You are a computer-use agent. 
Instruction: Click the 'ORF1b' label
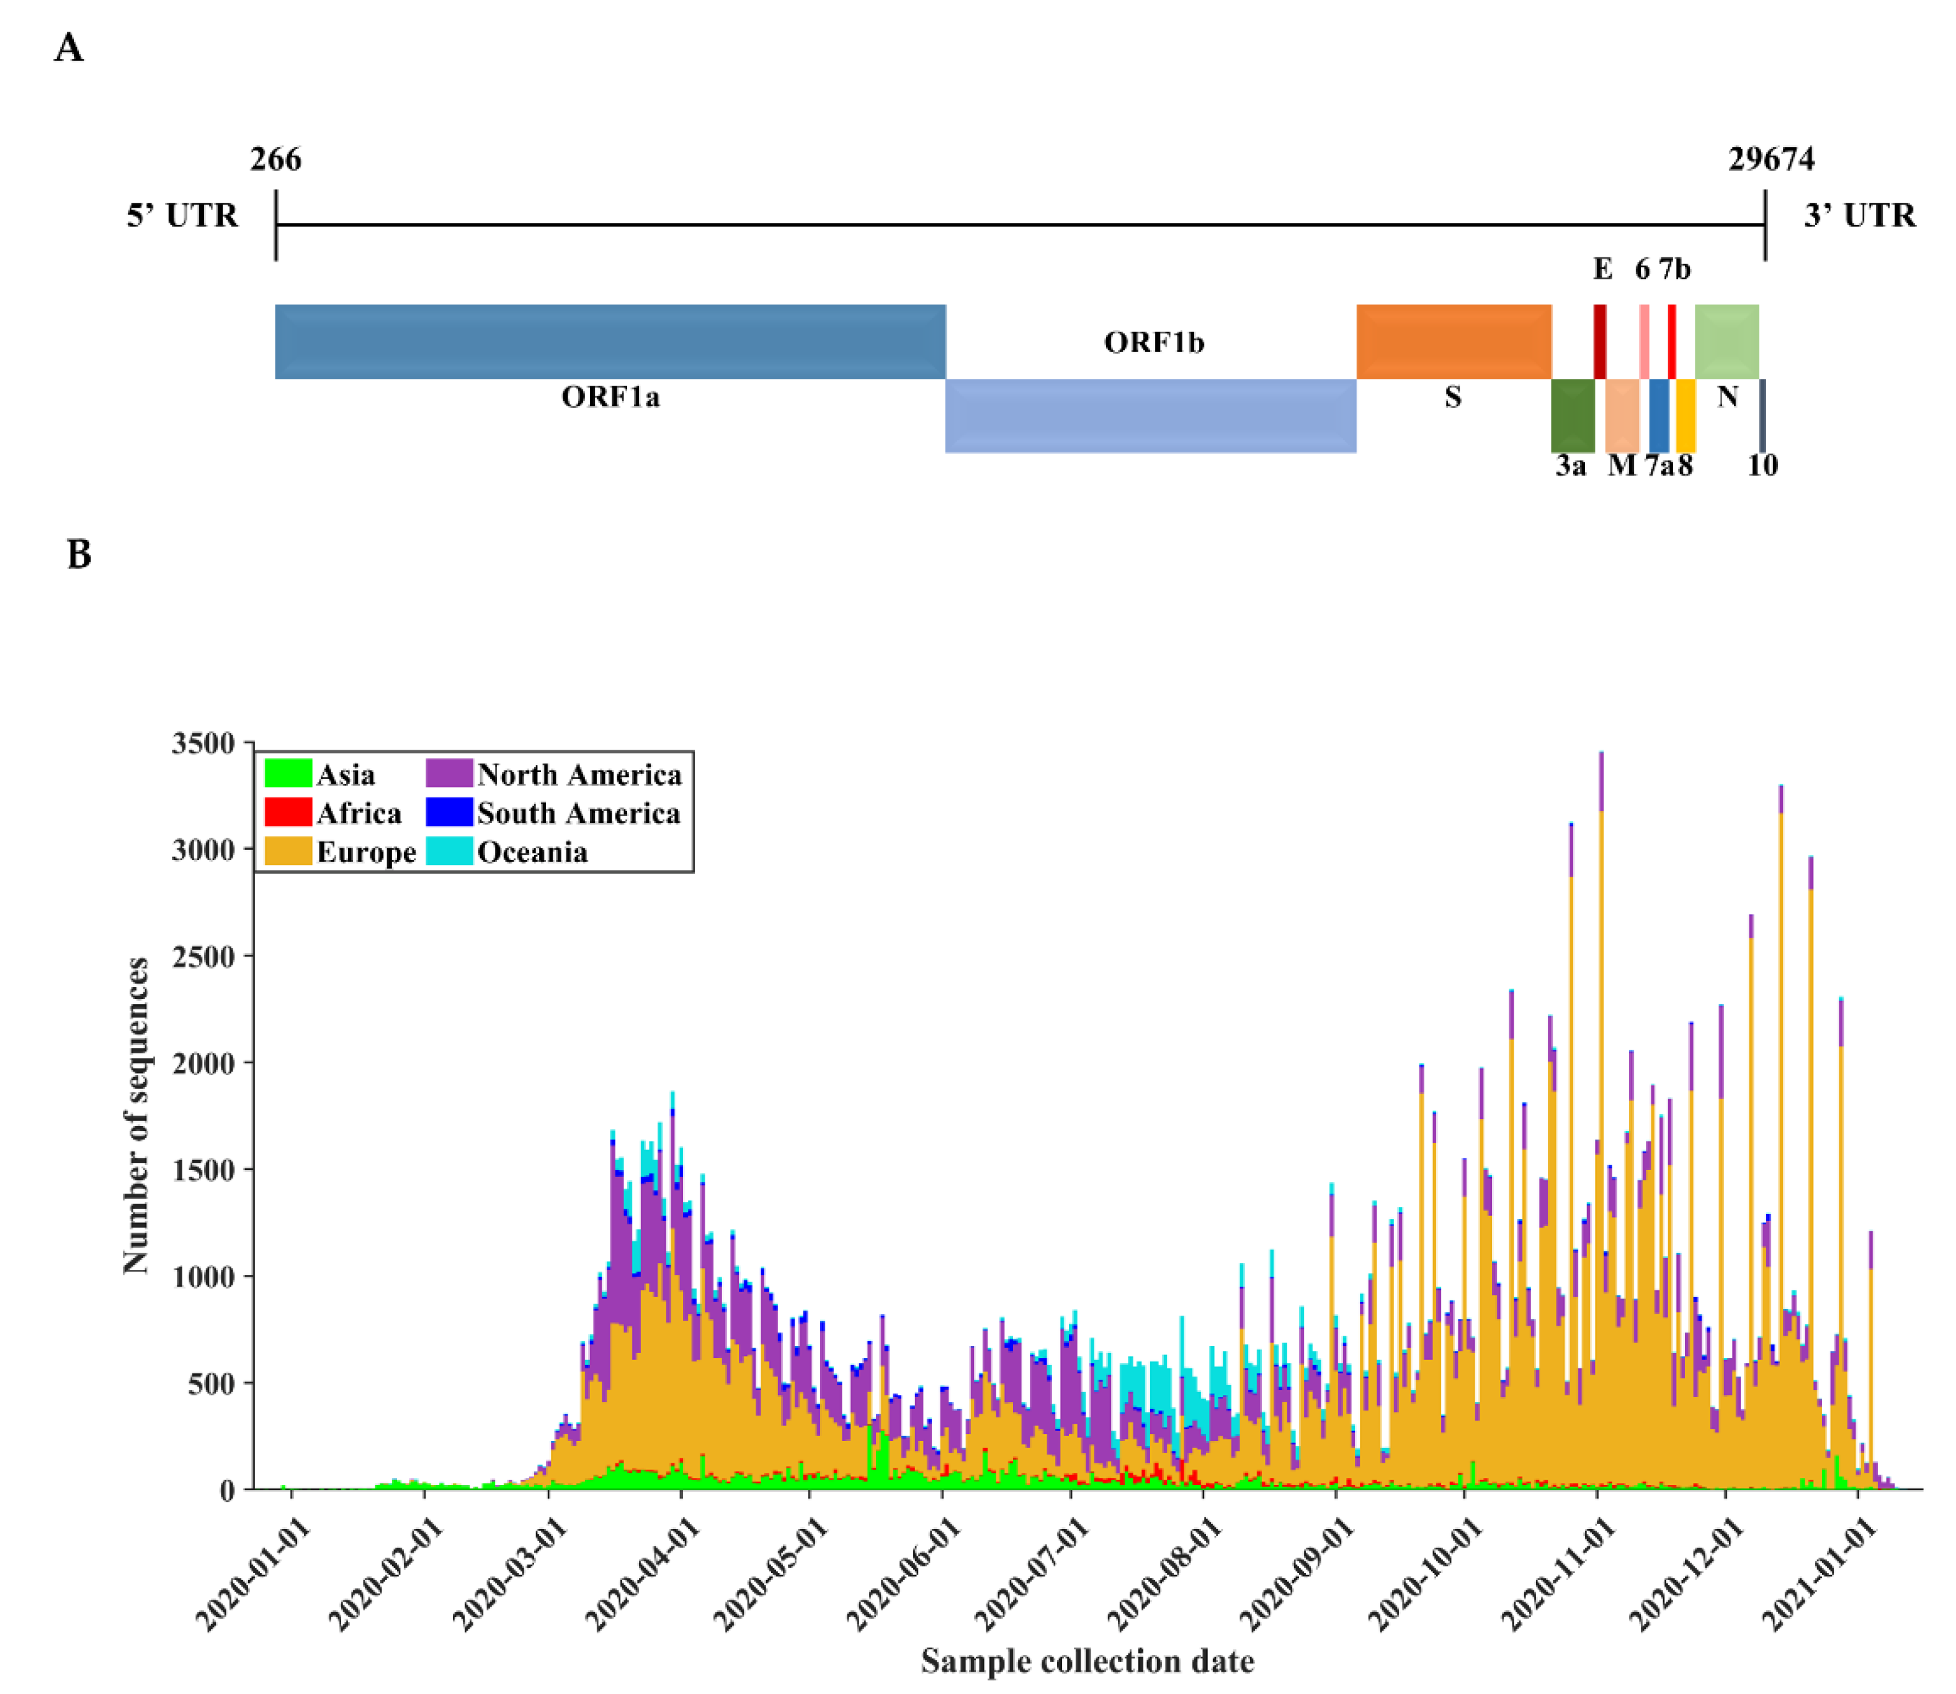[x=1154, y=341]
